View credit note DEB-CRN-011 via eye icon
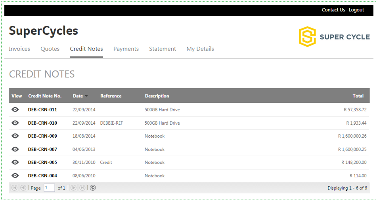The image size is (377, 201). point(15,110)
